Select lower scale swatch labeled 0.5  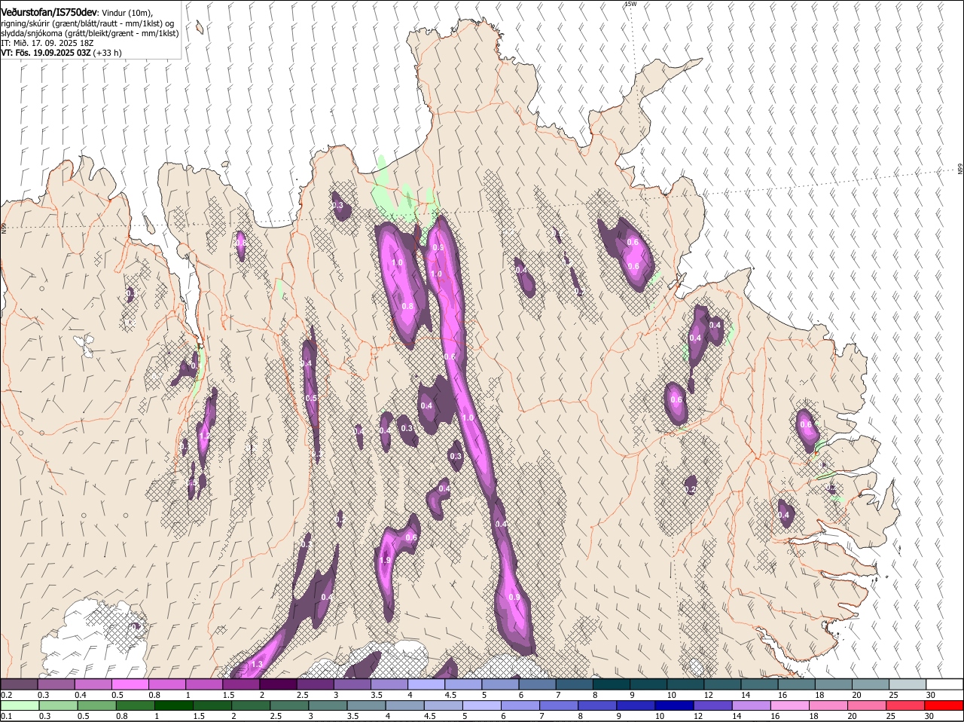(x=97, y=705)
